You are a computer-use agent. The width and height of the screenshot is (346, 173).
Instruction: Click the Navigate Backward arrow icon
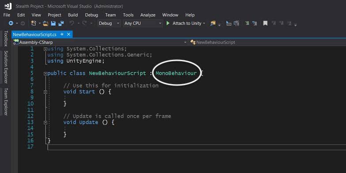point(11,23)
